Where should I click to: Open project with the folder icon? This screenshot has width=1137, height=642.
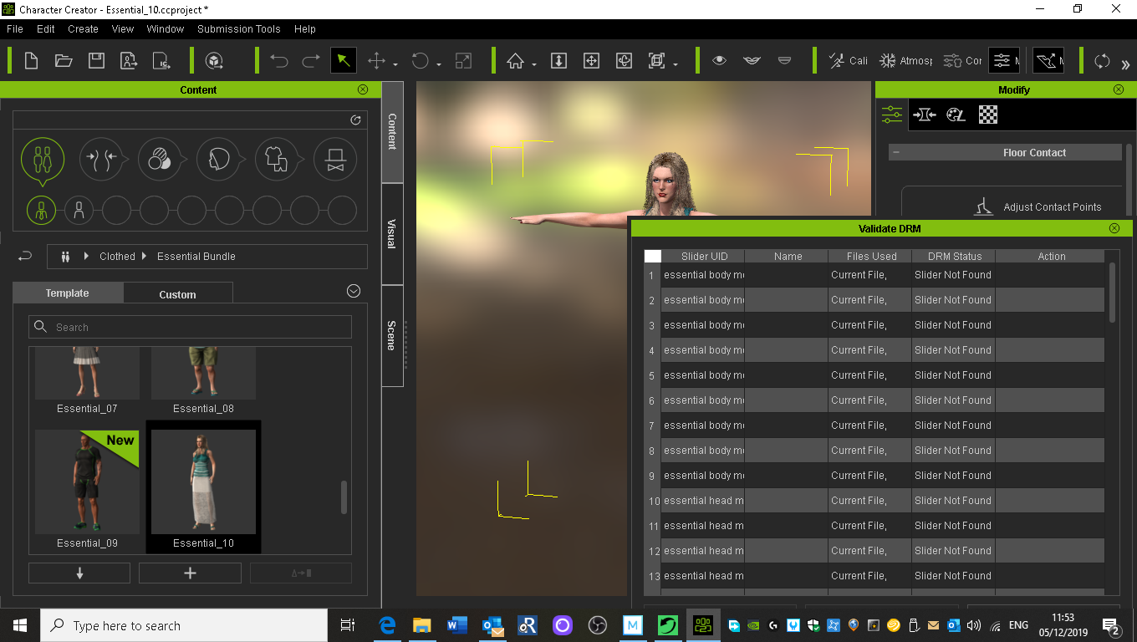[x=64, y=61]
